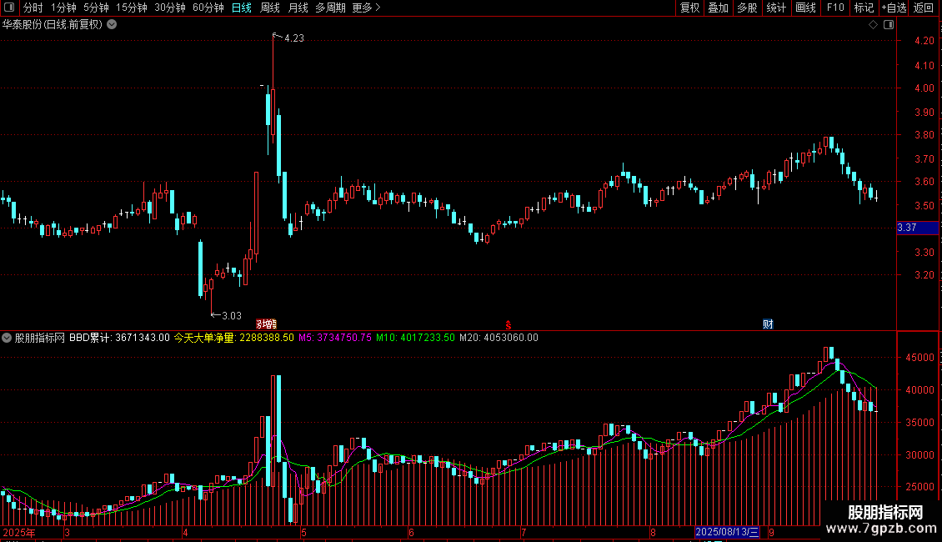Activate the 画线 drawing tools button
This screenshot has width=942, height=542.
pos(805,8)
